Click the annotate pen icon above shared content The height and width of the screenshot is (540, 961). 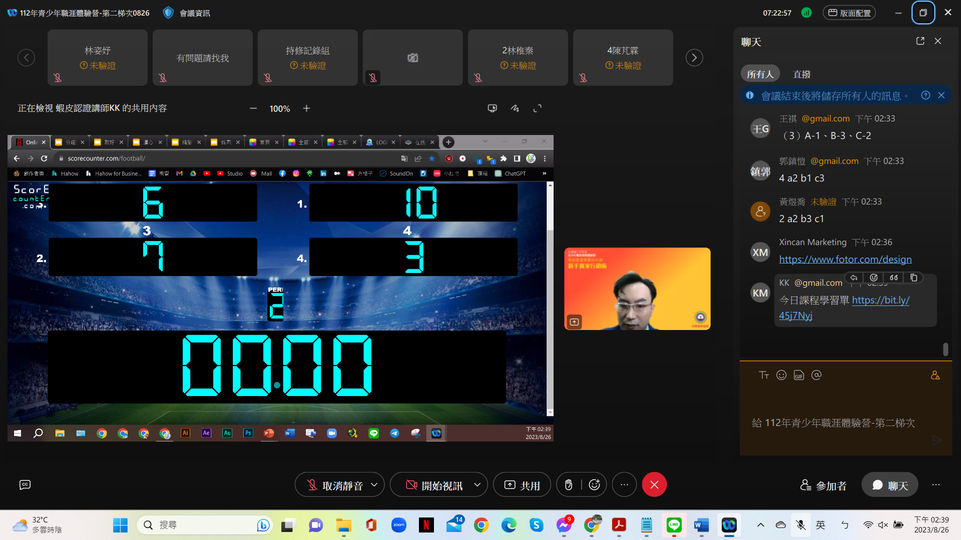(515, 108)
